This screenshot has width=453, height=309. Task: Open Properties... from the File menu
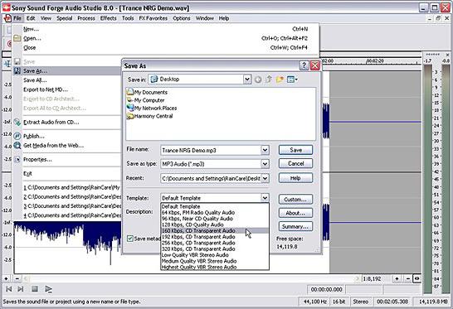pos(37,160)
